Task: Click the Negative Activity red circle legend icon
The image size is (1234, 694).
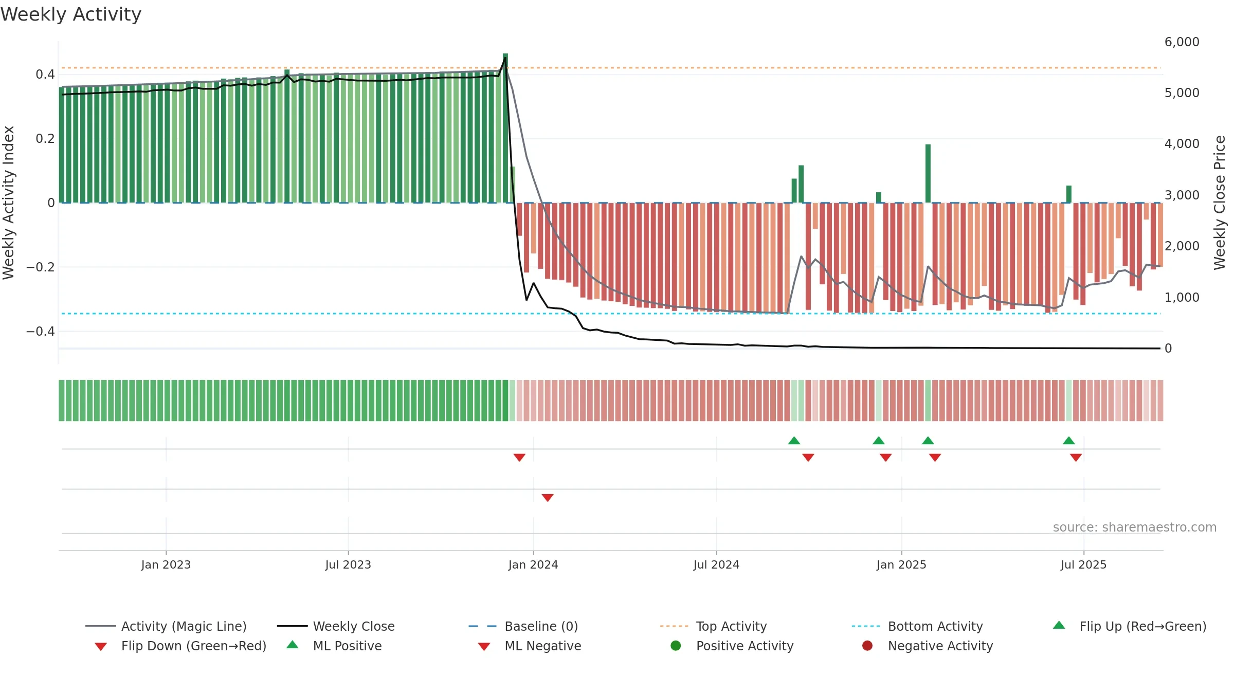Action: [x=867, y=646]
